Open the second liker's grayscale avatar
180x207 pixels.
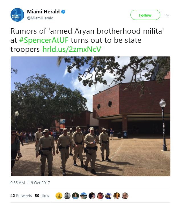pos(67,196)
